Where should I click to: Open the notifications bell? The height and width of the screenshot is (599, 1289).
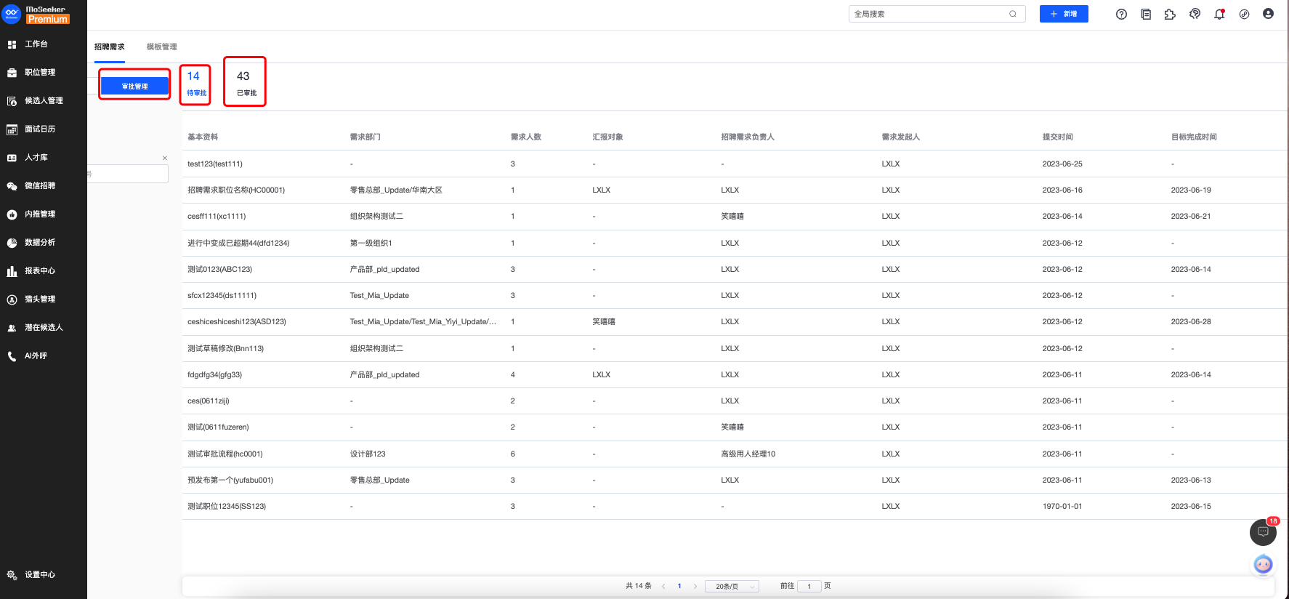click(x=1219, y=14)
